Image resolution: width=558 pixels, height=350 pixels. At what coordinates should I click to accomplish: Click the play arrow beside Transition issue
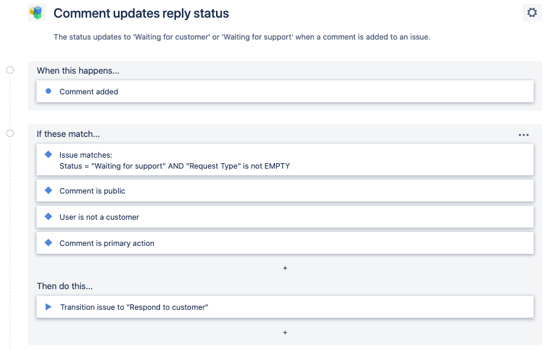[x=49, y=307]
